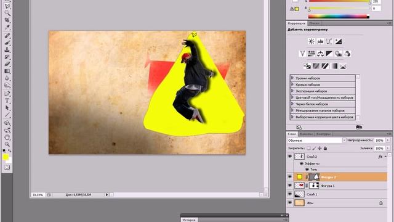Switch to the Каналы tab

pos(306,134)
